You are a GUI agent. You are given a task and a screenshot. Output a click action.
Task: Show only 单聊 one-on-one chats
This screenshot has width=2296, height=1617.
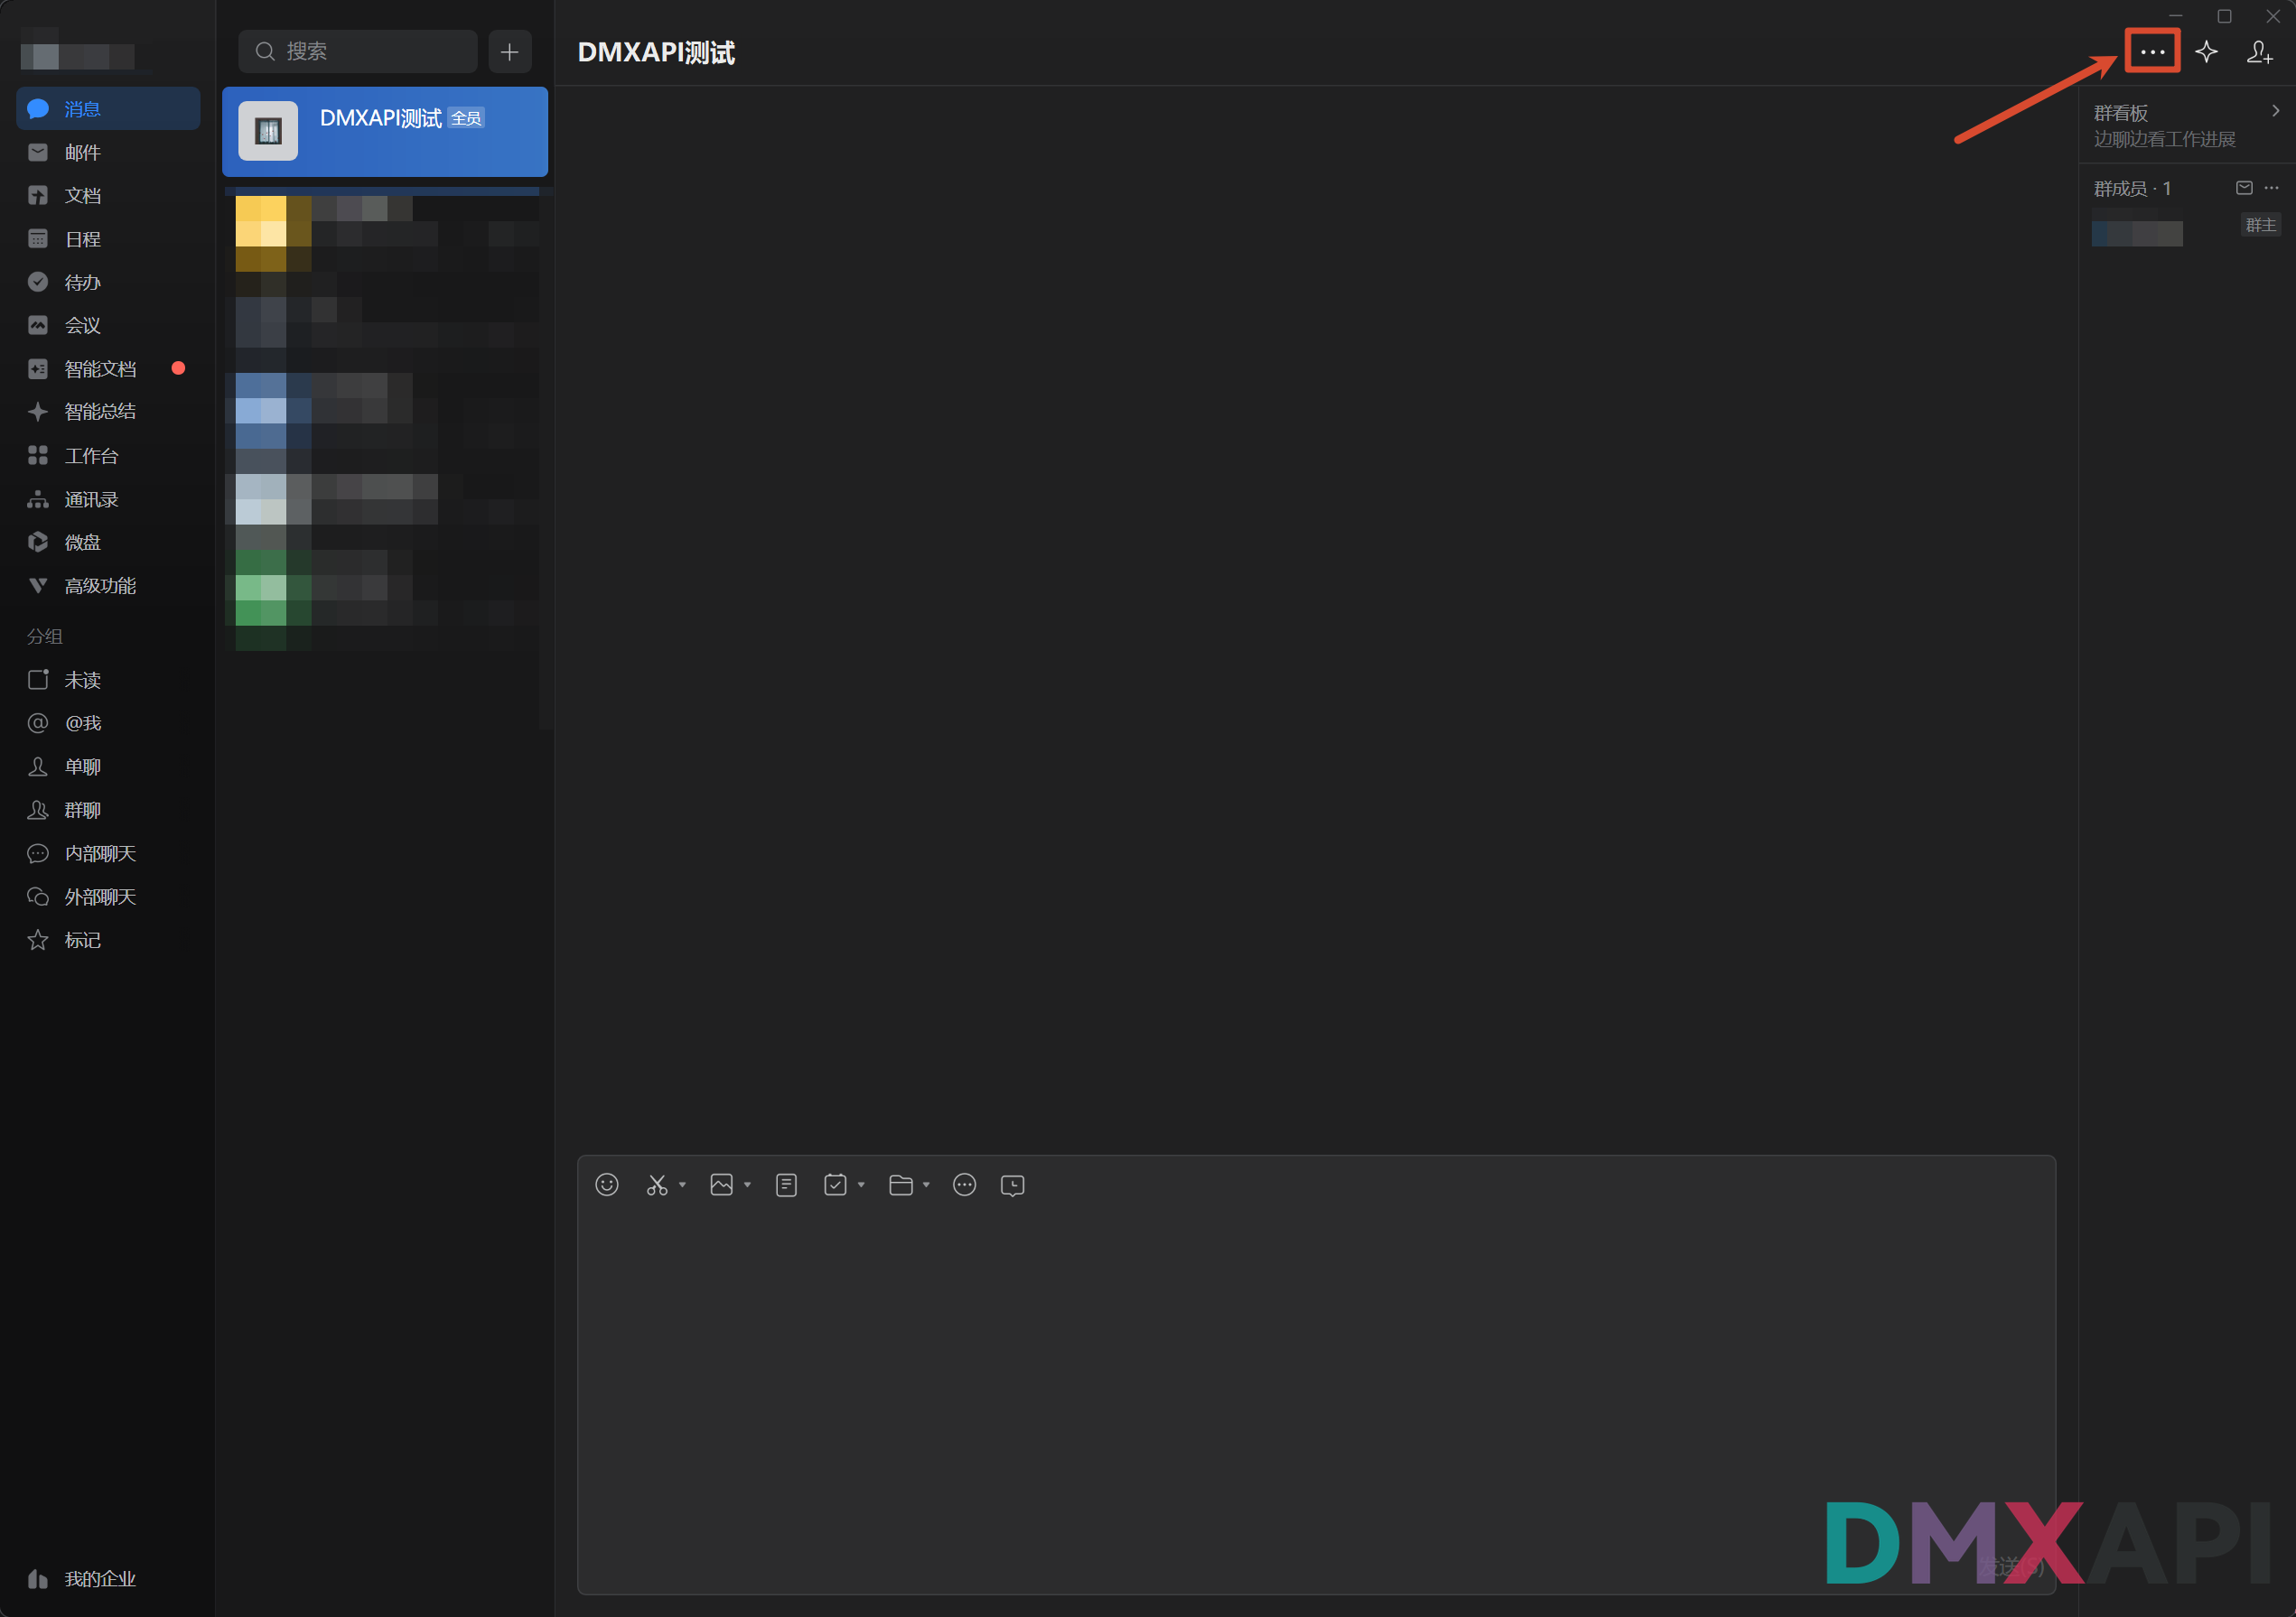click(108, 767)
